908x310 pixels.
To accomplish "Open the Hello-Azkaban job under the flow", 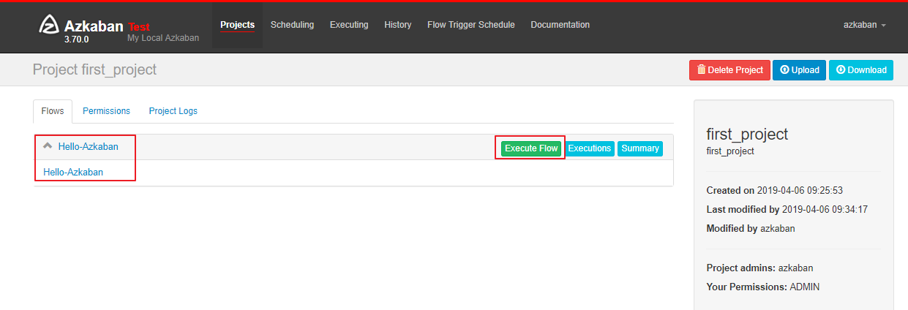I will (x=73, y=173).
